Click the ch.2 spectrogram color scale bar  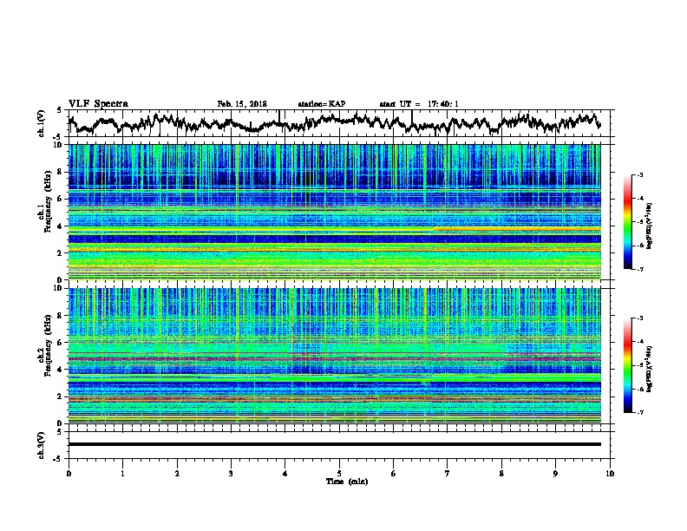(627, 365)
